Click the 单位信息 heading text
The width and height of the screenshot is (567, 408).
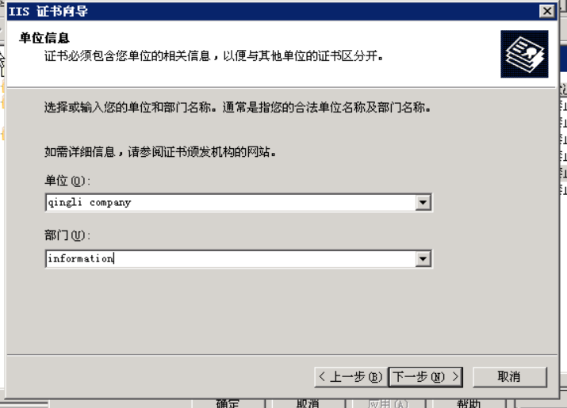[44, 38]
